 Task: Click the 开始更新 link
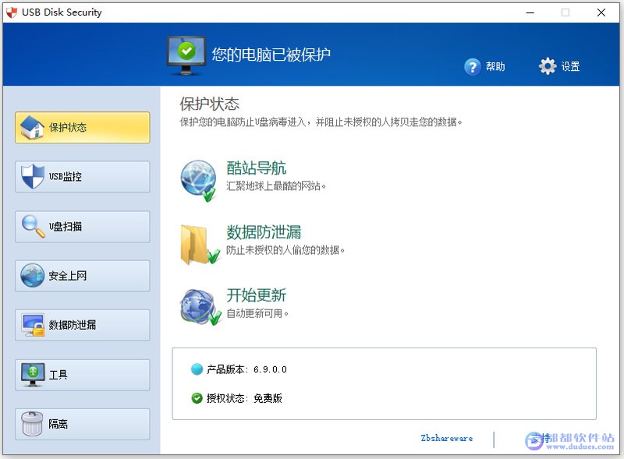tap(257, 295)
